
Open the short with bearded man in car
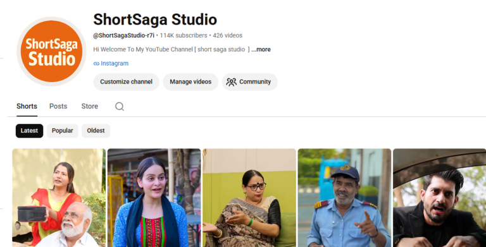coord(440,198)
